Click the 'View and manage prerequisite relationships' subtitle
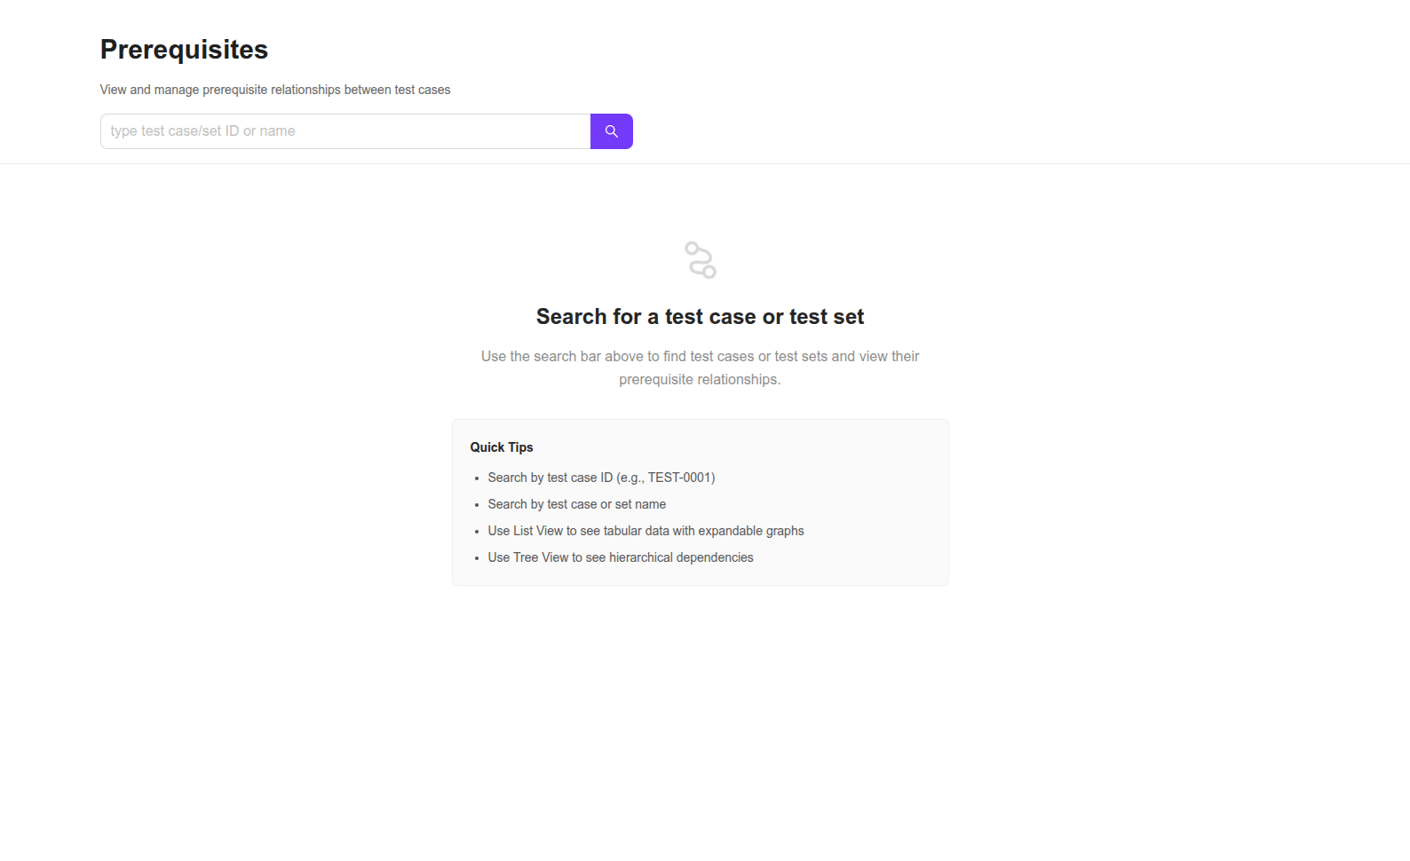Image resolution: width=1410 pixels, height=861 pixels. [x=274, y=90]
